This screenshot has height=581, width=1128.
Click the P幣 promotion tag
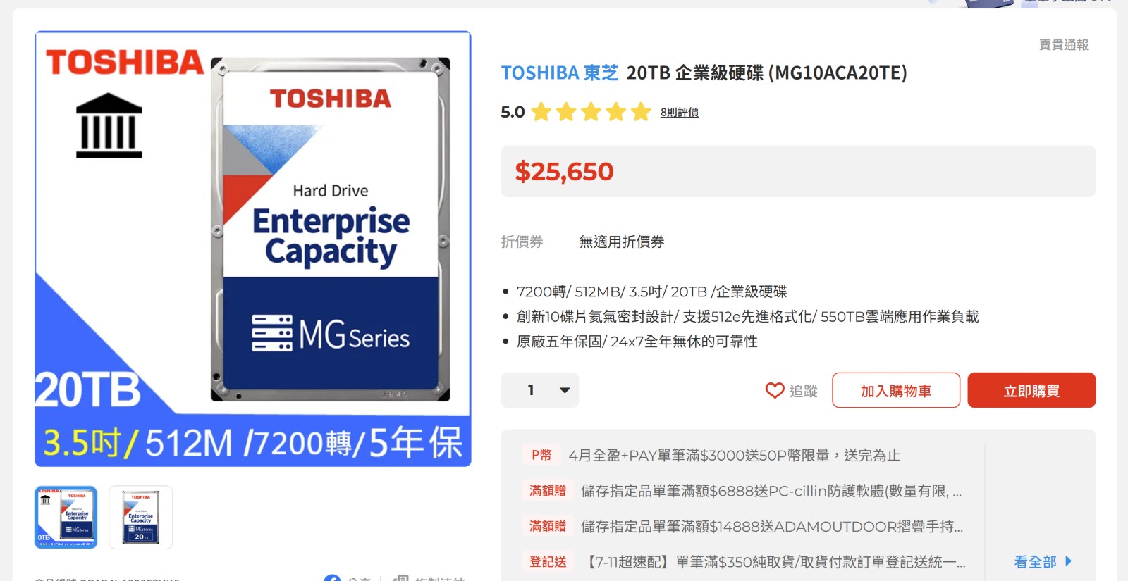541,455
